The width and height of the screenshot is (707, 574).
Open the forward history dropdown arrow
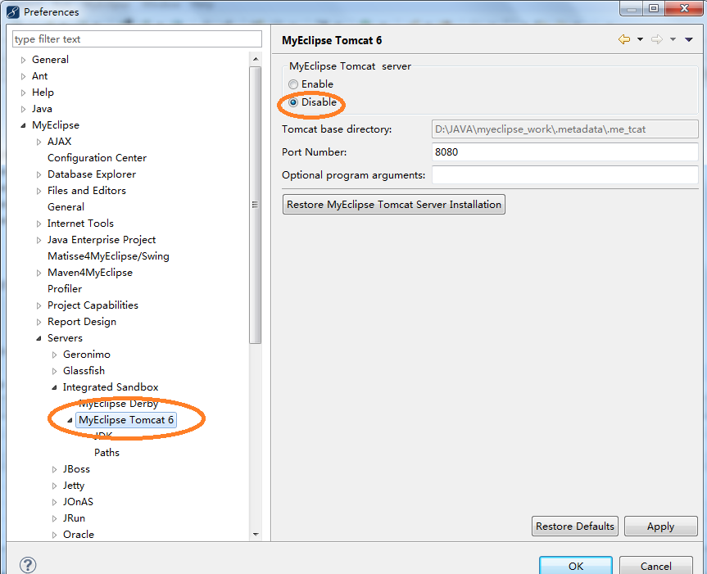coord(673,39)
